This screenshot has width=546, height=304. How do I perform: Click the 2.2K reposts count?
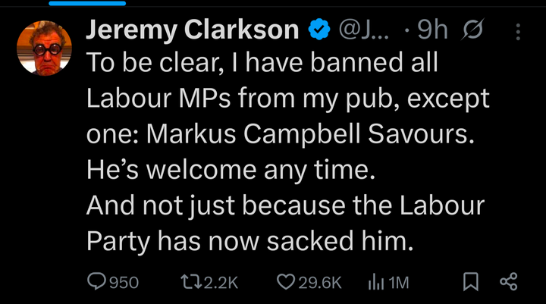(222, 283)
